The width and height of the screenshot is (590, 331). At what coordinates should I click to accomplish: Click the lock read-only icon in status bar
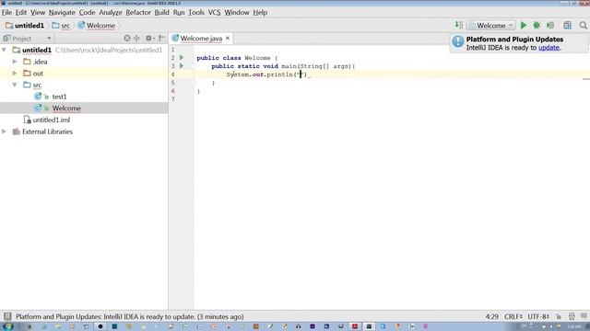pyautogui.click(x=559, y=316)
